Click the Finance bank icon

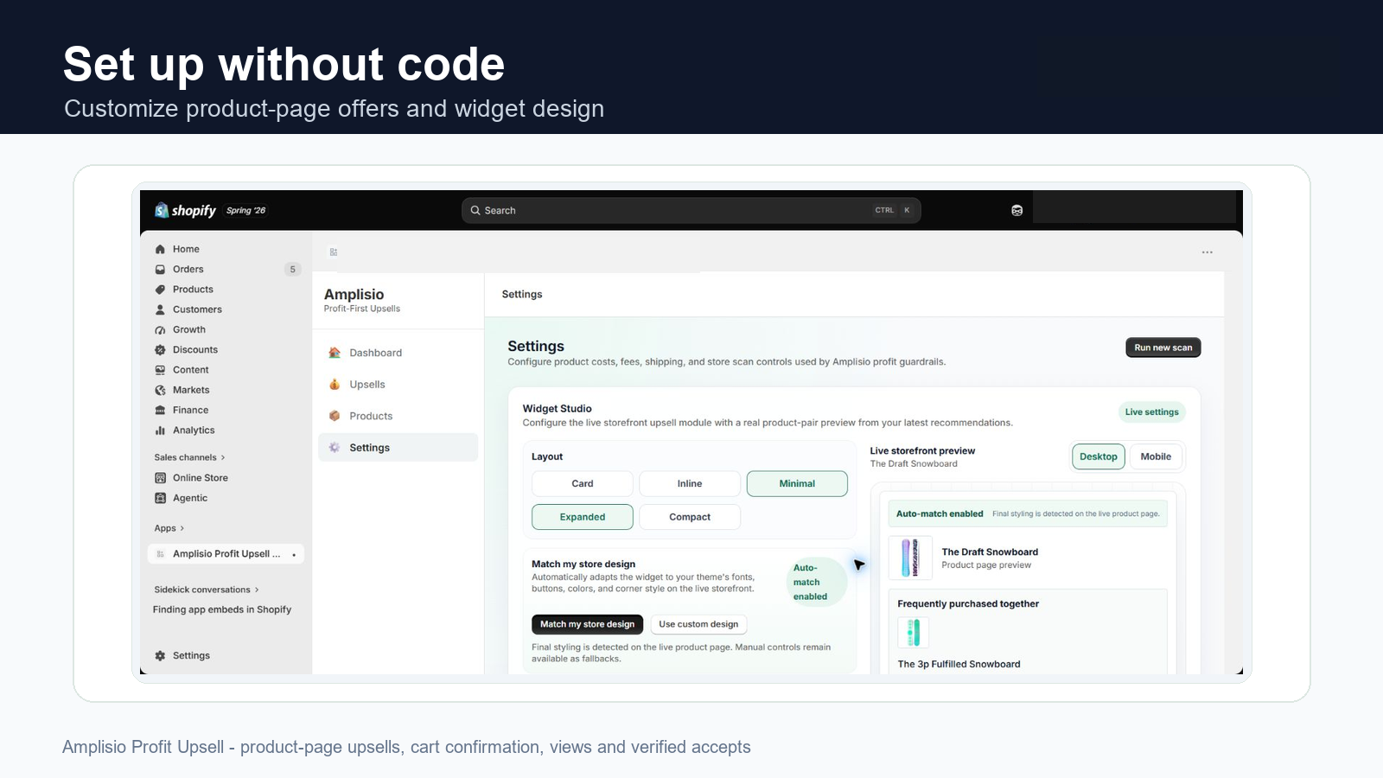click(160, 411)
